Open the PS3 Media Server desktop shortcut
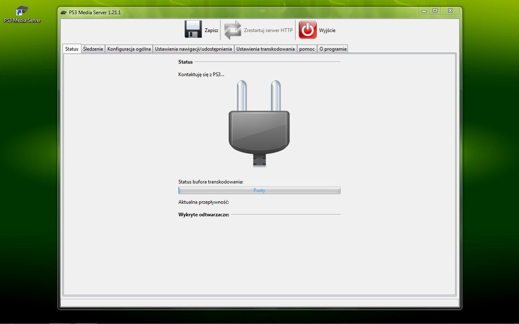This screenshot has height=324, width=519. [22, 14]
